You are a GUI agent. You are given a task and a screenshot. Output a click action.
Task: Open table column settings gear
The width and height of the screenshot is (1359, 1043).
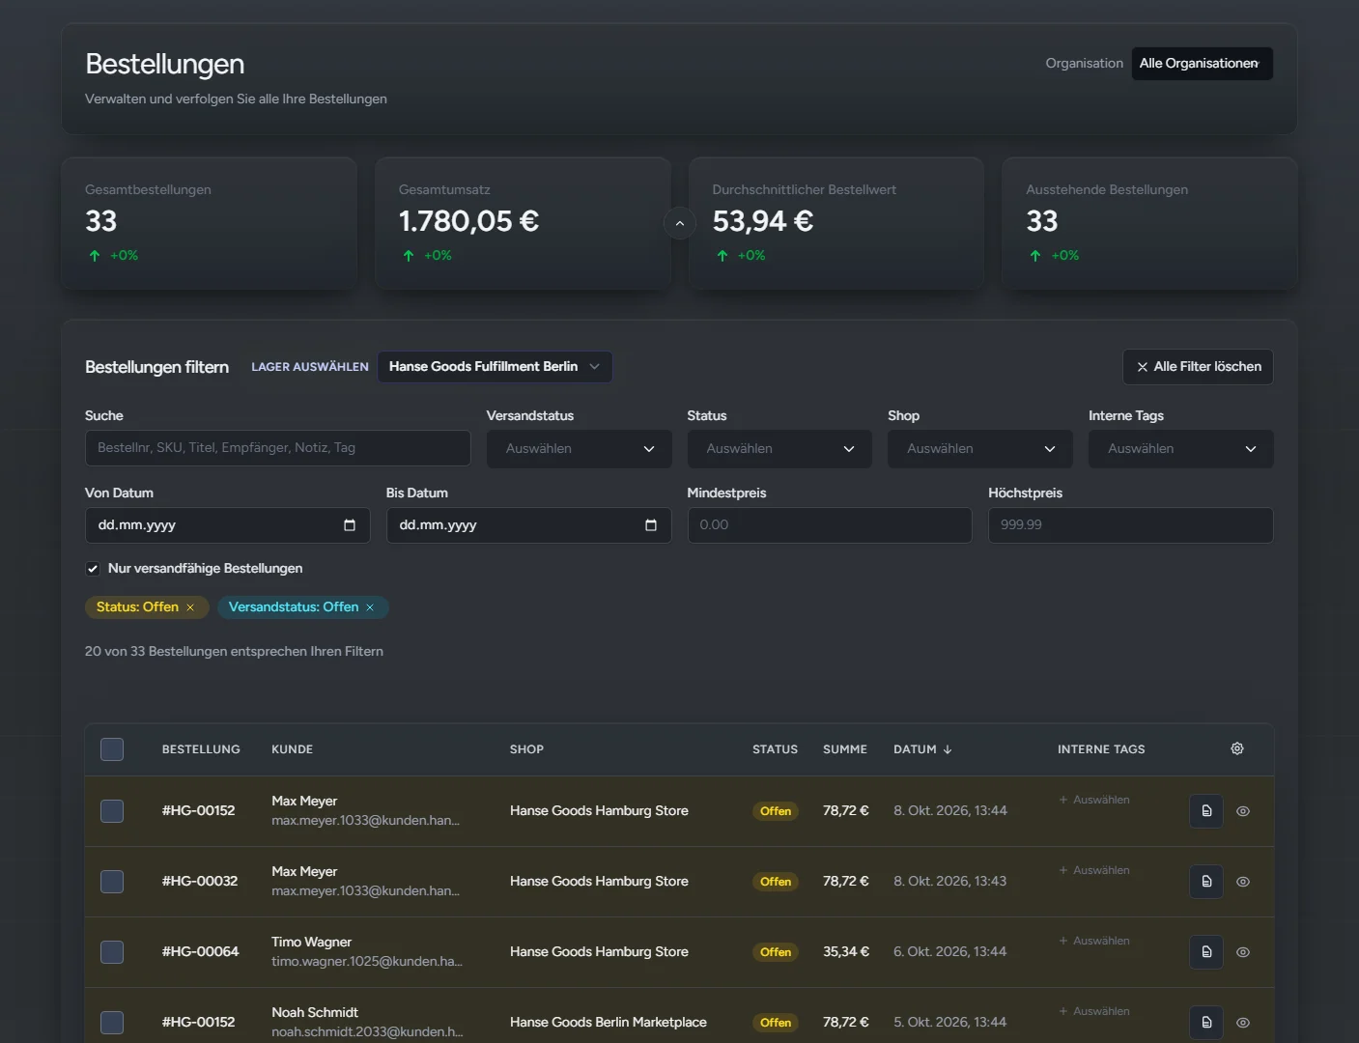pos(1237,748)
